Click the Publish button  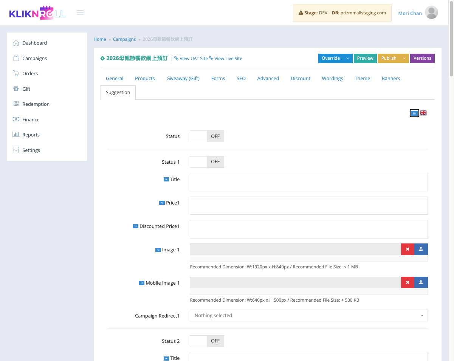[x=389, y=58]
